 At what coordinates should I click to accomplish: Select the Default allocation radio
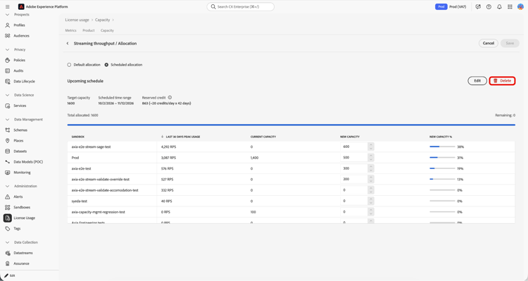(69, 65)
